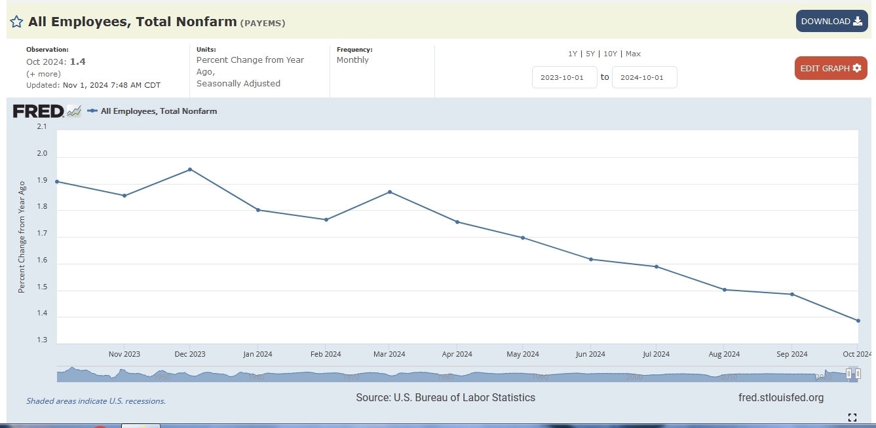Show the Max date range
This screenshot has height=428, width=876.
pos(633,54)
